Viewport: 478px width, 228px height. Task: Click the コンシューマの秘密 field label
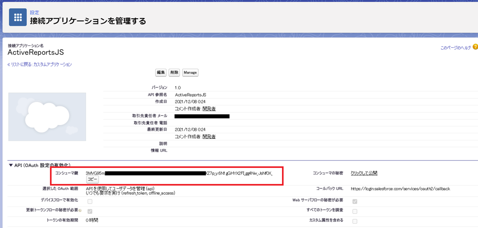click(x=328, y=173)
